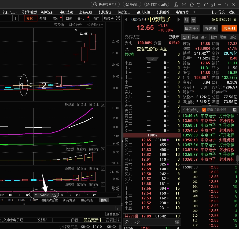Expand more menu items chevron after 高管增持
This screenshot has width=239, height=229.
(194, 12)
